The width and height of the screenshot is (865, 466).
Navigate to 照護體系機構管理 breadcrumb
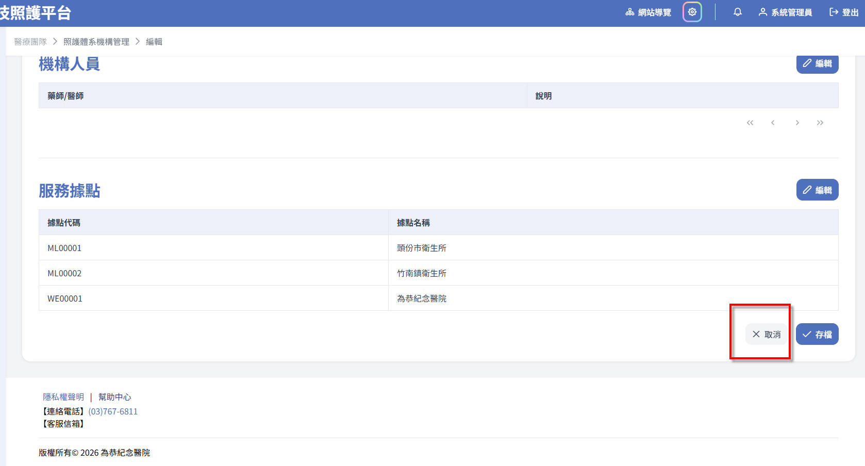[96, 42]
